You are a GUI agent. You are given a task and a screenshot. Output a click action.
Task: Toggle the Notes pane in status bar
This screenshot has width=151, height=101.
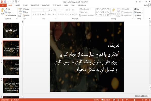(x=96, y=100)
